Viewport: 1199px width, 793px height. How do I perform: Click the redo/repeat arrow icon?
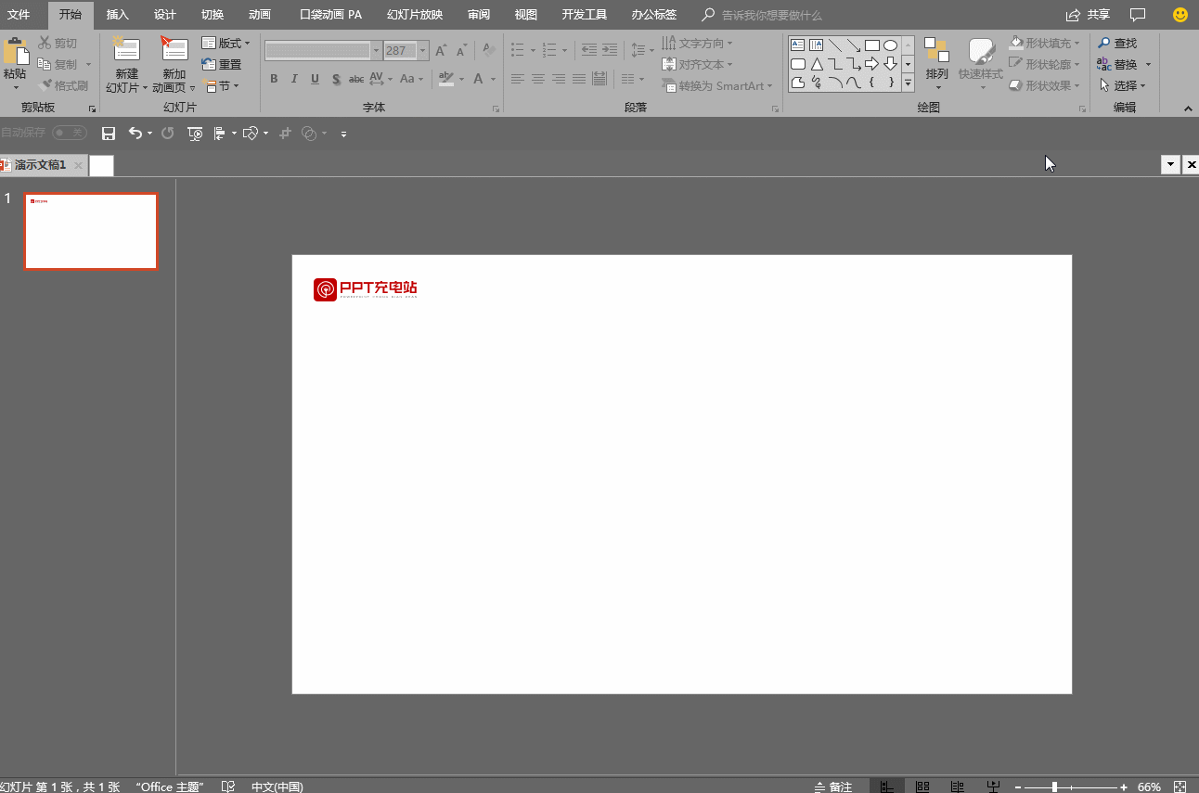click(168, 134)
